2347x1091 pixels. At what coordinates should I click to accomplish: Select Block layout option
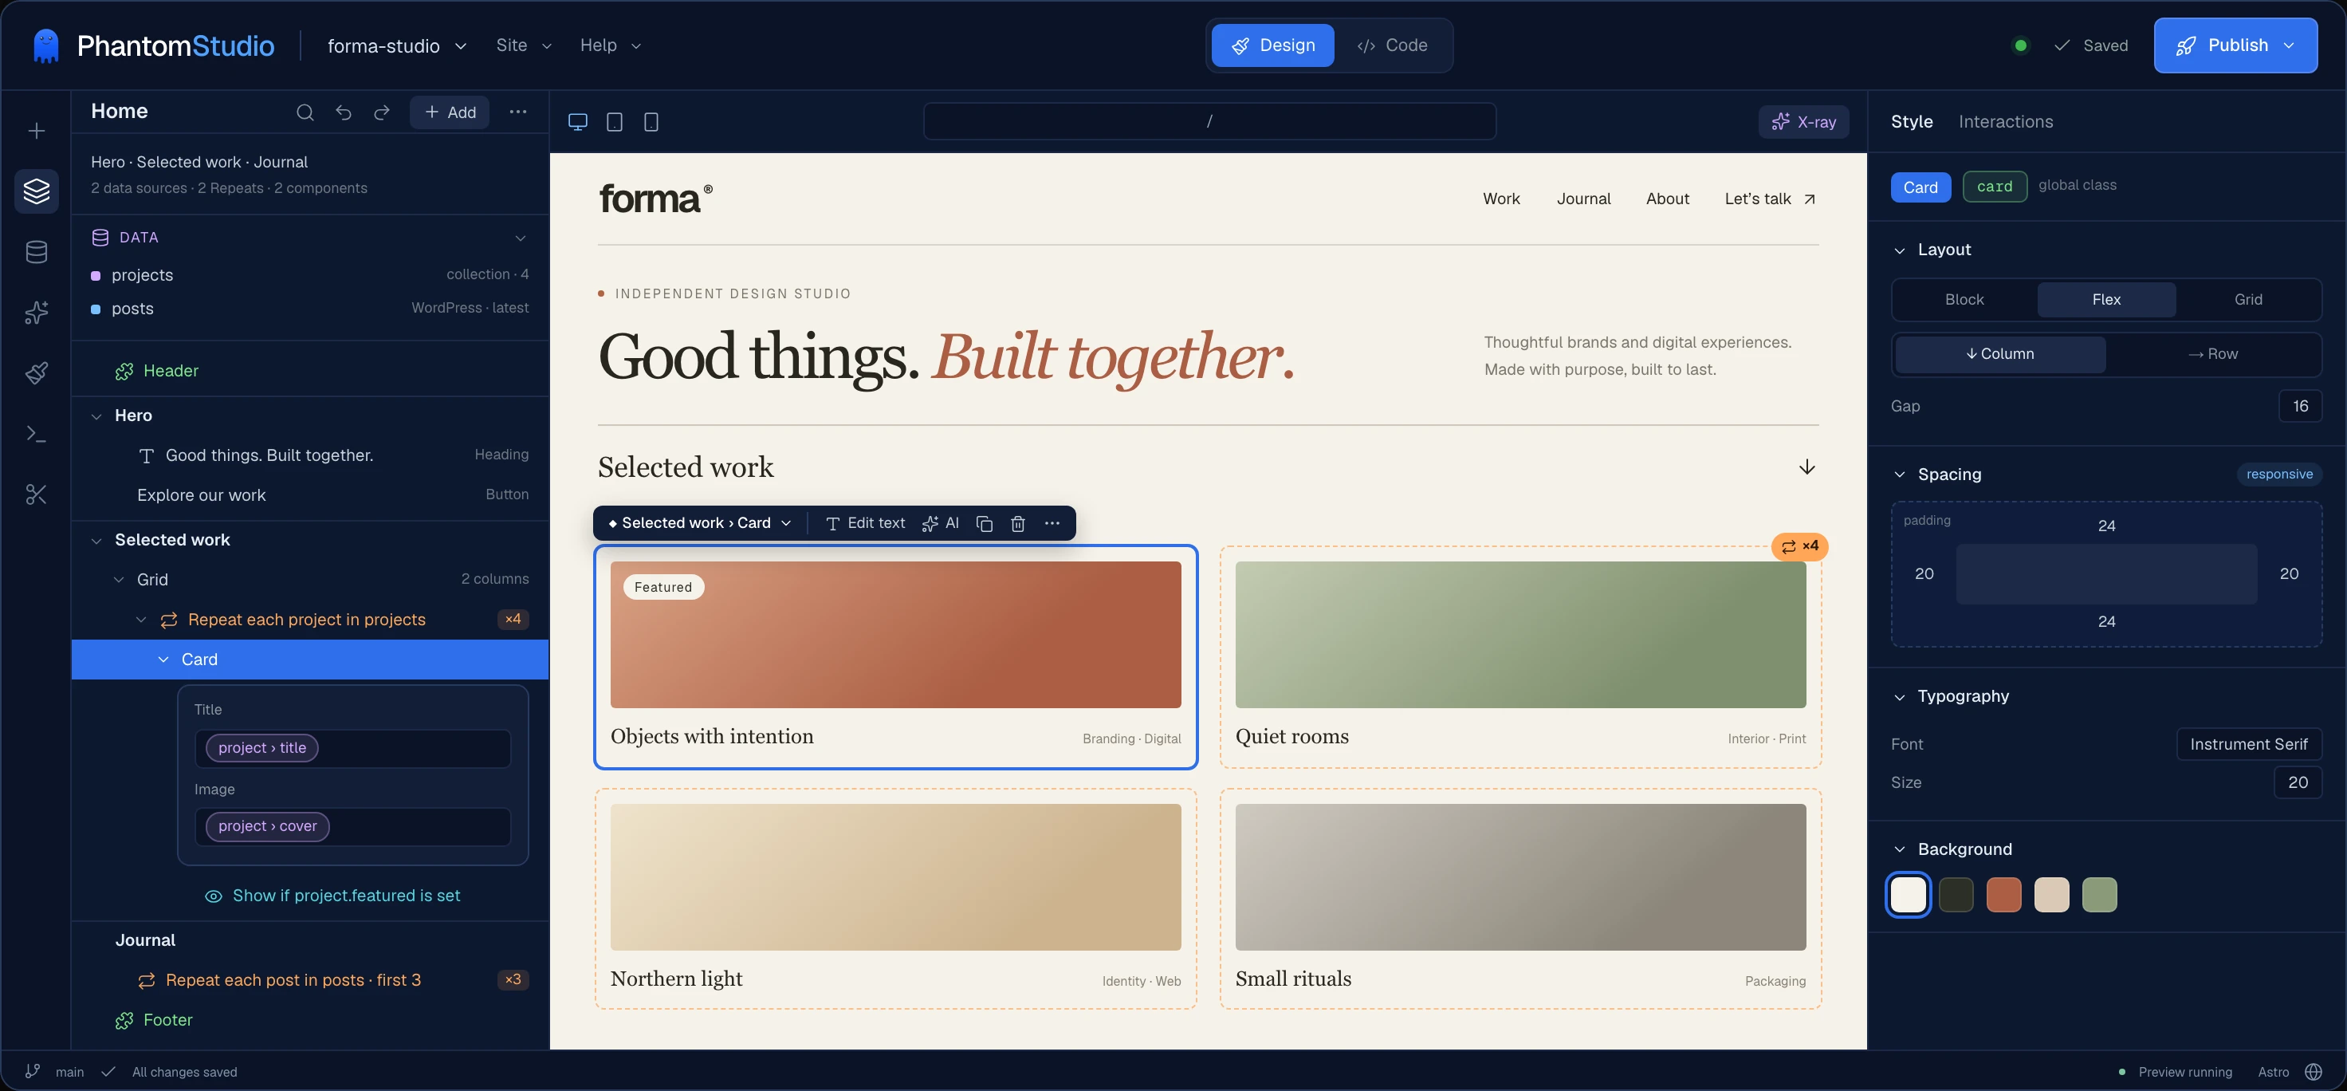1964,300
